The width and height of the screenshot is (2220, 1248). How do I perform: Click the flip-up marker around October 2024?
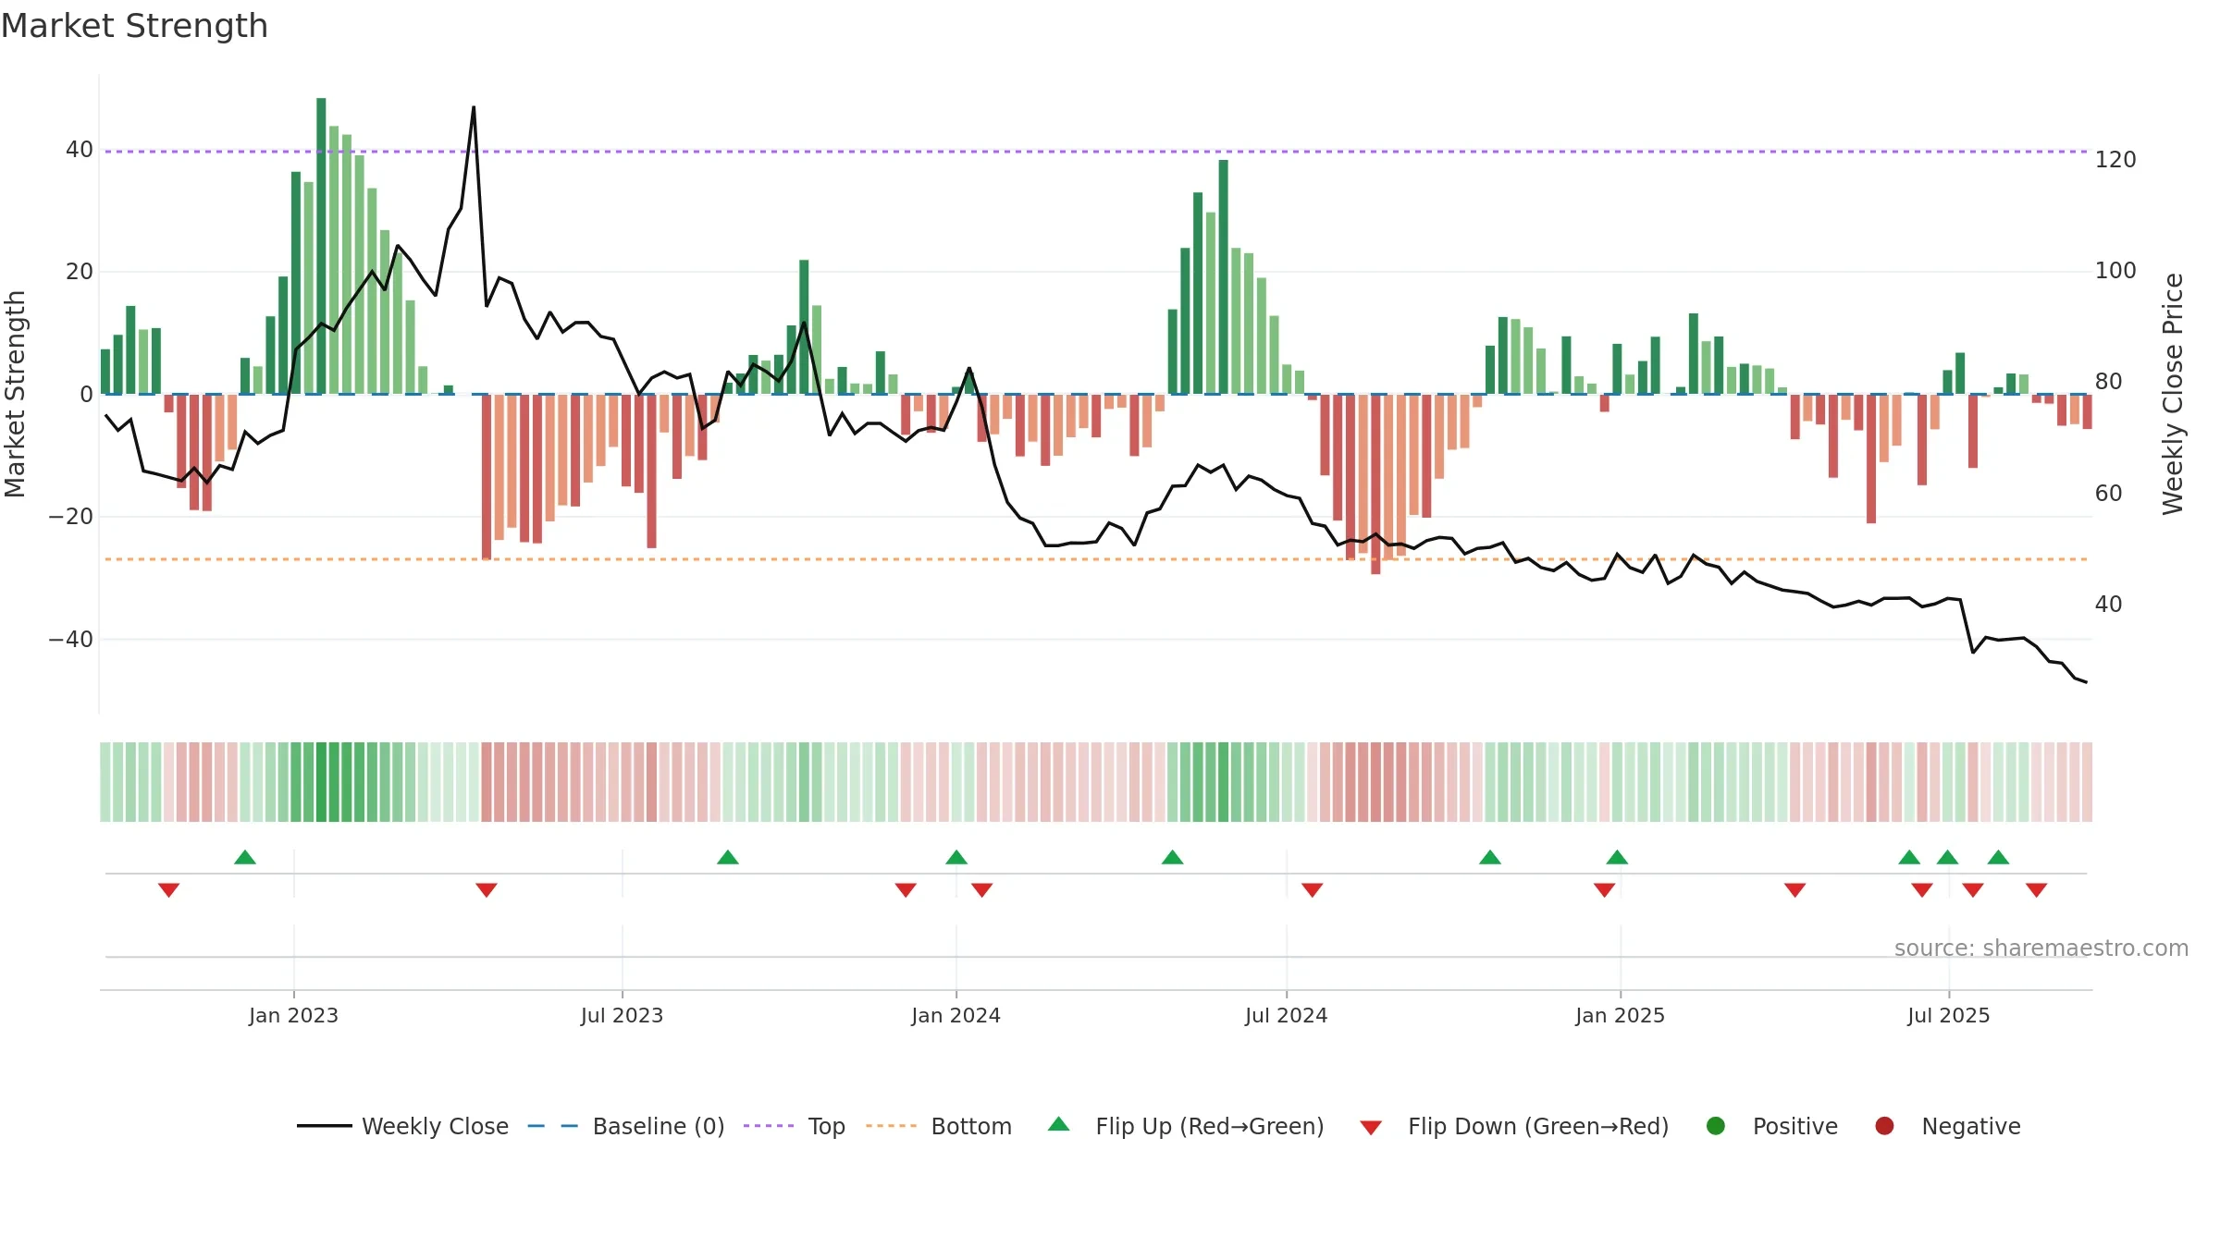pos(1490,857)
